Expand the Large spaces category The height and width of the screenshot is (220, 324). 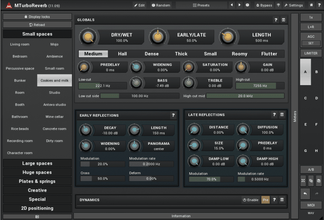click(x=37, y=163)
